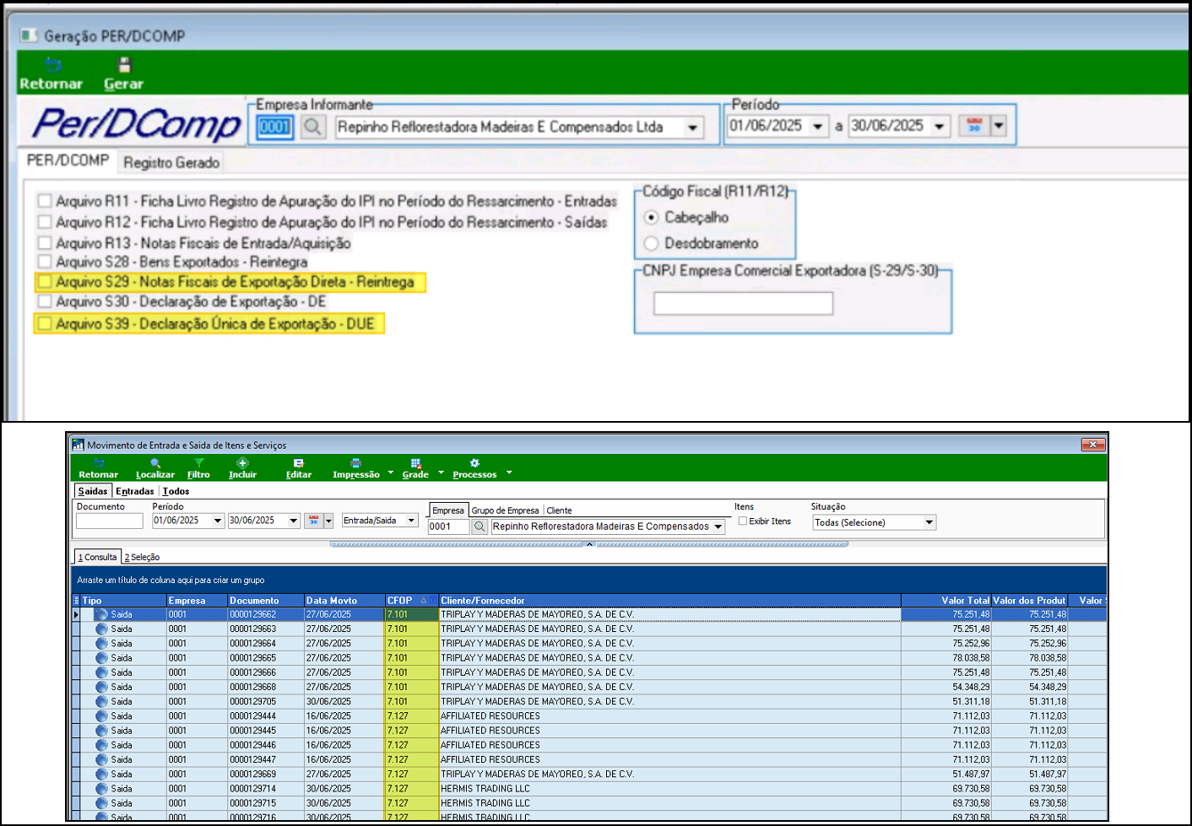
Task: Check Arquivo S39 Declaração Única de Exportação
Action: [x=45, y=324]
